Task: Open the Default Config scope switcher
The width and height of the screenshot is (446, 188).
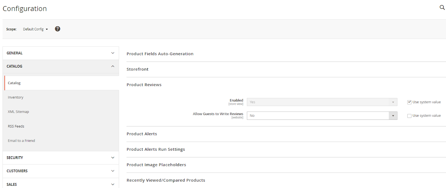Action: point(35,29)
